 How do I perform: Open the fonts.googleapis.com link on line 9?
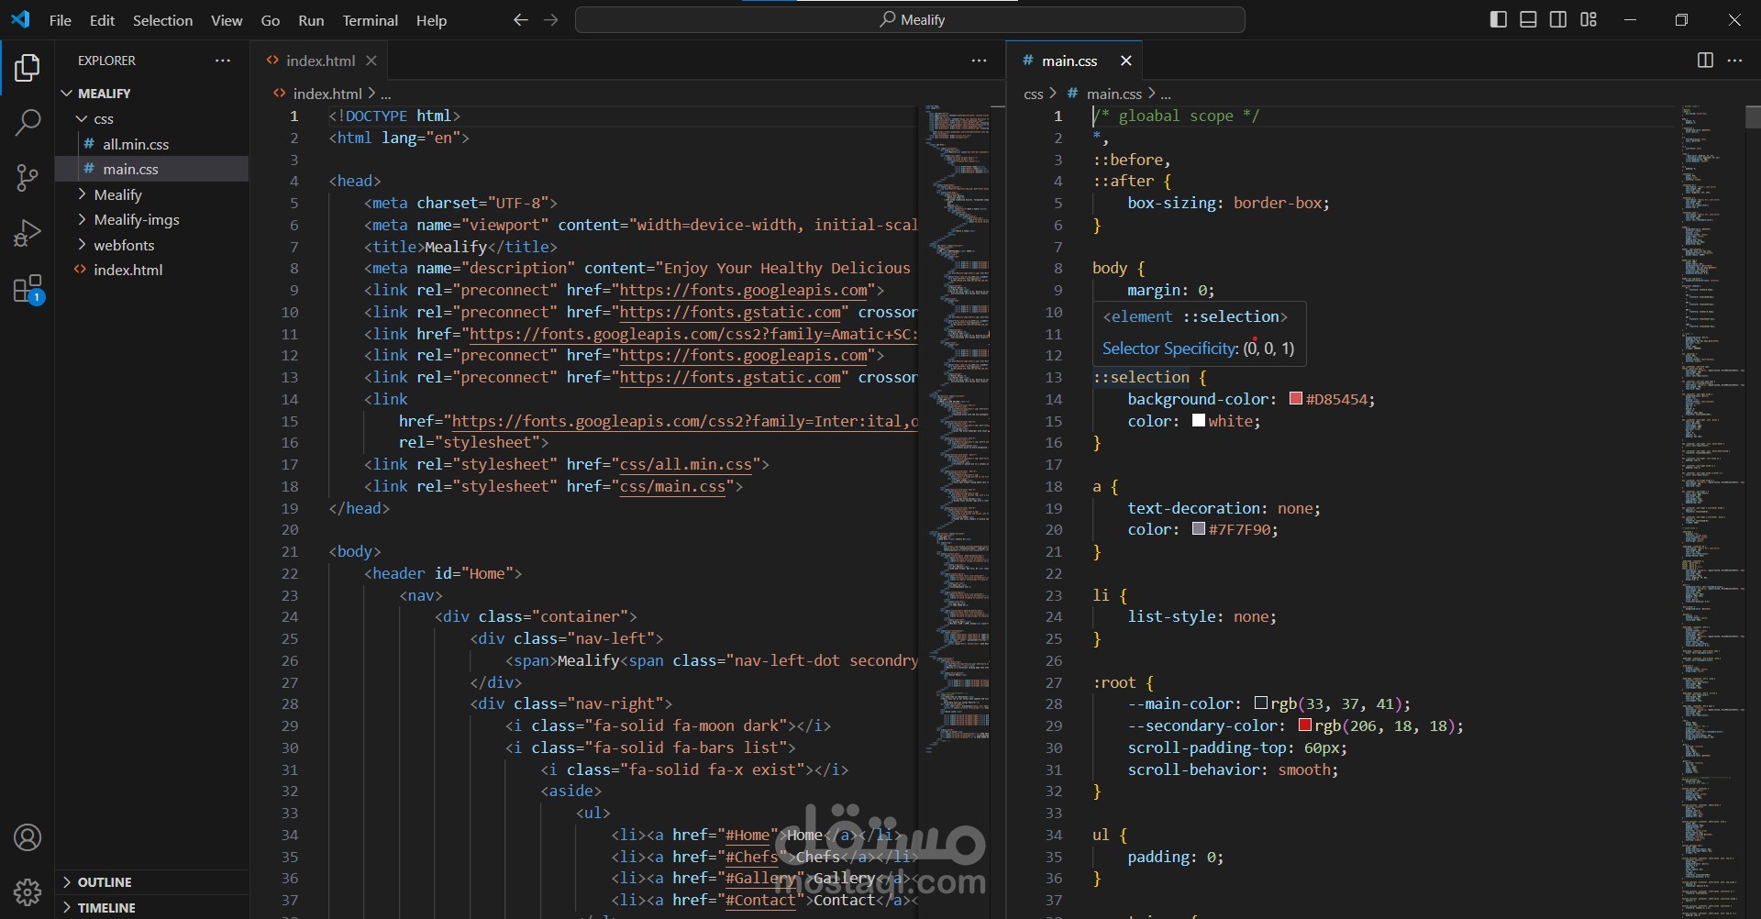point(744,291)
